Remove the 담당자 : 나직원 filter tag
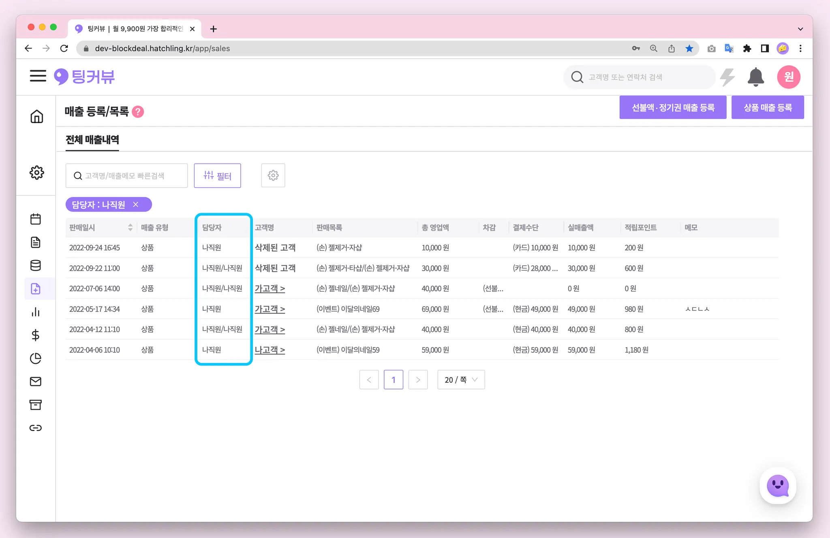The height and width of the screenshot is (538, 830). tap(136, 205)
